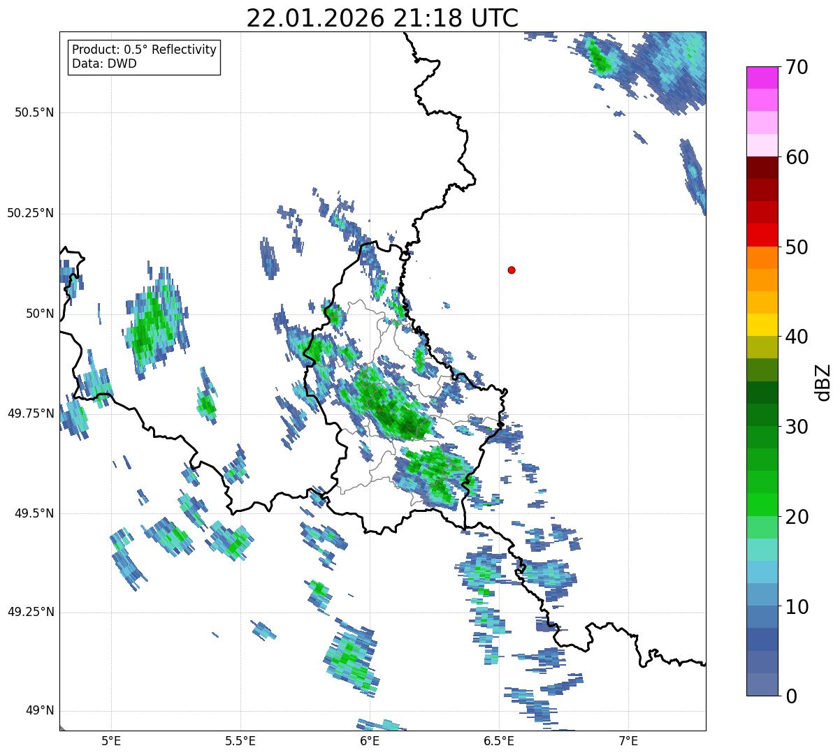Click the 5.5°E longitude label

tap(240, 741)
